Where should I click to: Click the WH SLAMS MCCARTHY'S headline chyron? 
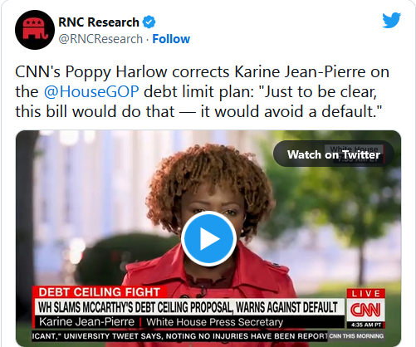pos(188,307)
